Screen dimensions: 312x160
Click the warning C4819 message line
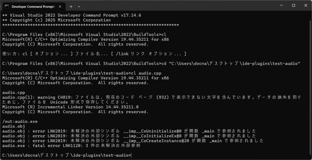(151, 100)
